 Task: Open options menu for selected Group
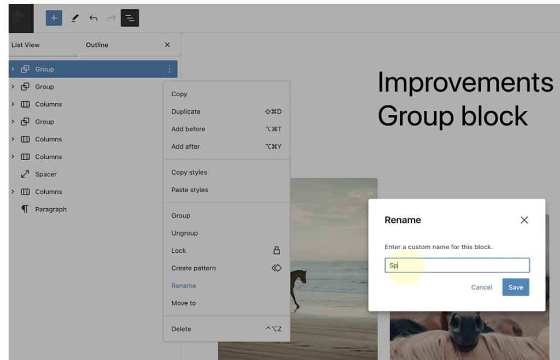169,69
